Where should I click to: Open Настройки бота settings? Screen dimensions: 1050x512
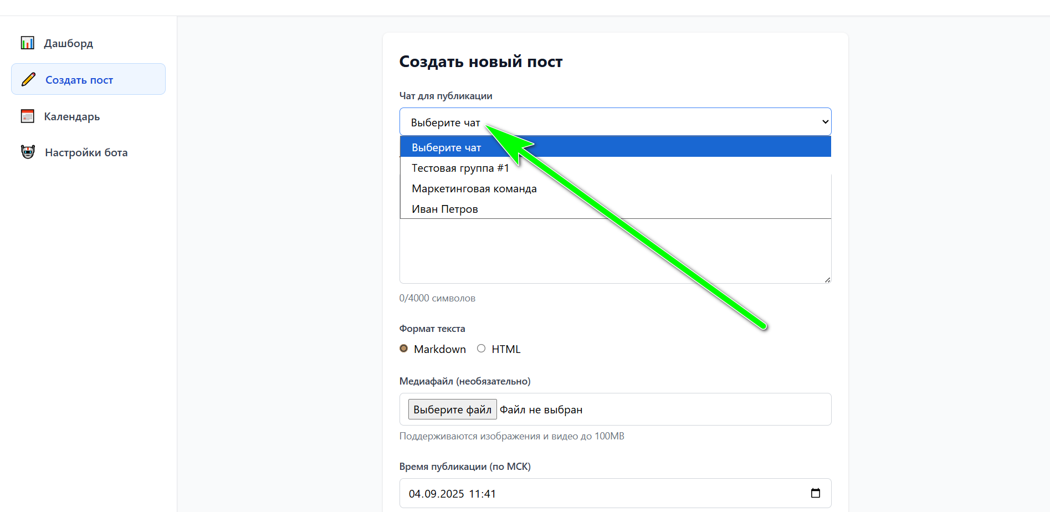coord(88,152)
